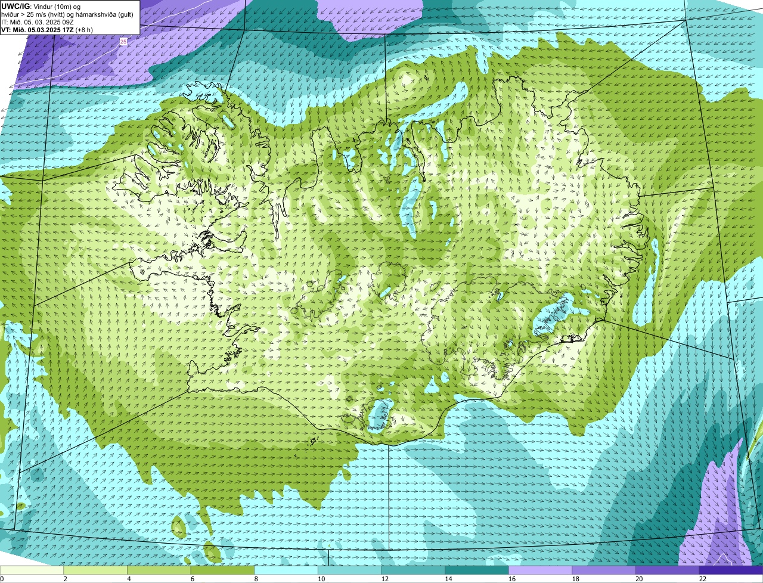The height and width of the screenshot is (583, 763).
Task: Click the '25' gust contour label on the map
Action: [x=123, y=42]
